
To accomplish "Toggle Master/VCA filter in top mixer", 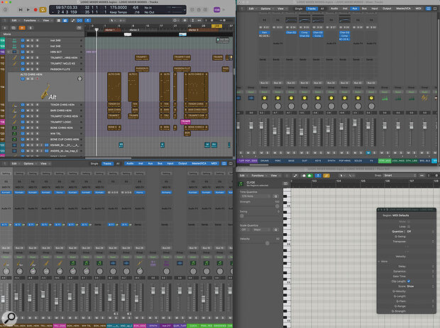I will click(403, 9).
